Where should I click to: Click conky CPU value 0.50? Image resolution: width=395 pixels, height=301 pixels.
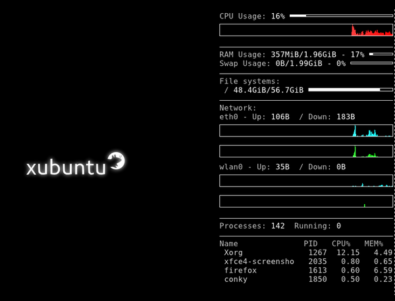pos(350,279)
